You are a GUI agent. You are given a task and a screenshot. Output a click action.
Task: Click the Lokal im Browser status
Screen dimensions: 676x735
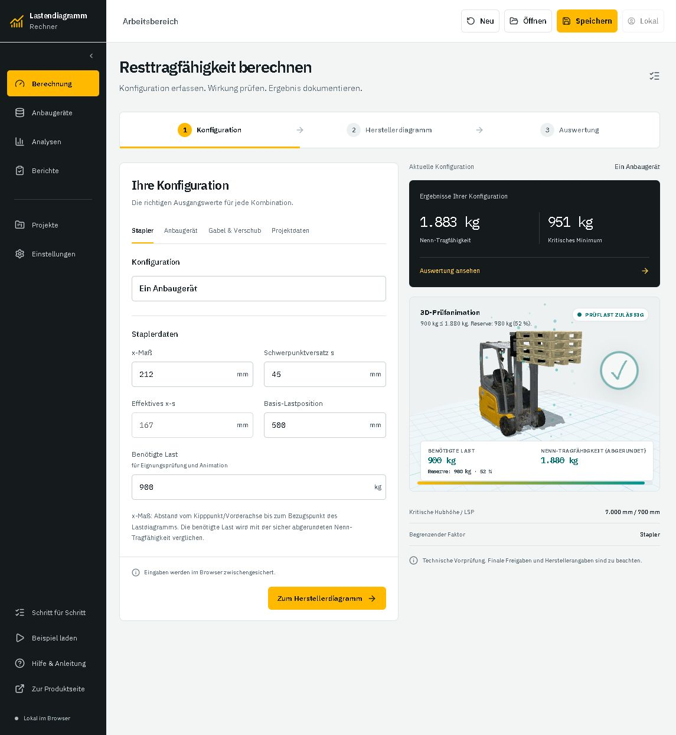(42, 718)
